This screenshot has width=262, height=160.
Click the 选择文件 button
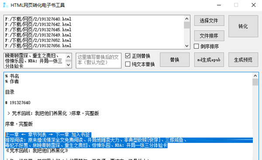[x=209, y=20]
